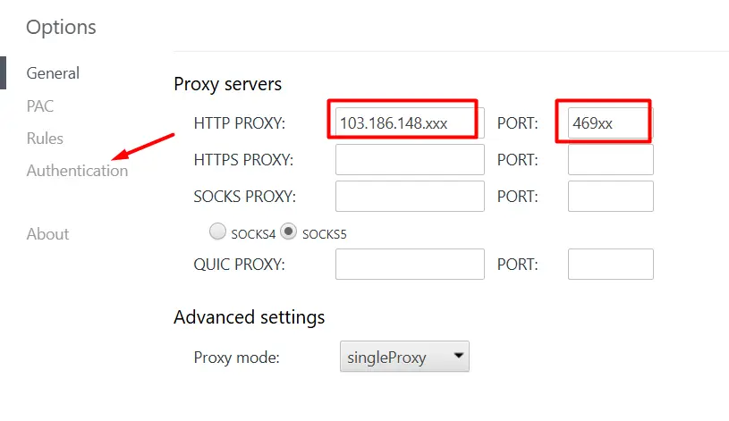Go to the Authentication section
The height and width of the screenshot is (421, 729).
click(x=77, y=171)
